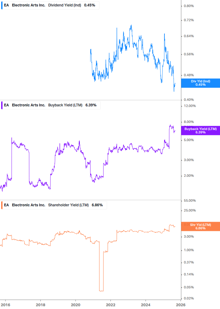
Task: Select the orange Shr Yld 6.86% tag
Action: (201, 226)
